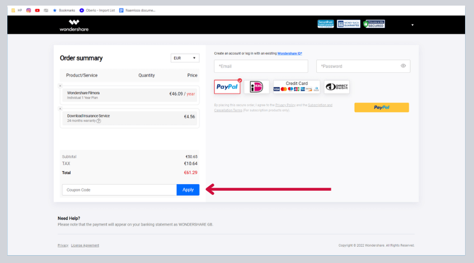Expand the header dropdown arrow
474x263 pixels.
412,25
